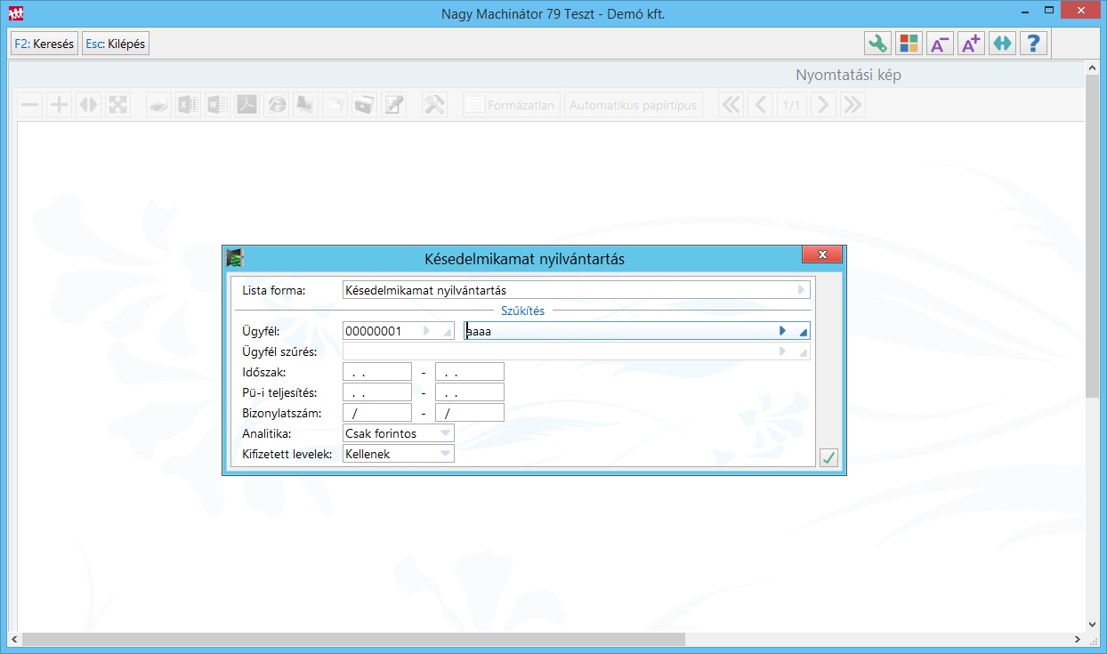
Task: Click the F2: Keresés button
Action: [x=44, y=44]
